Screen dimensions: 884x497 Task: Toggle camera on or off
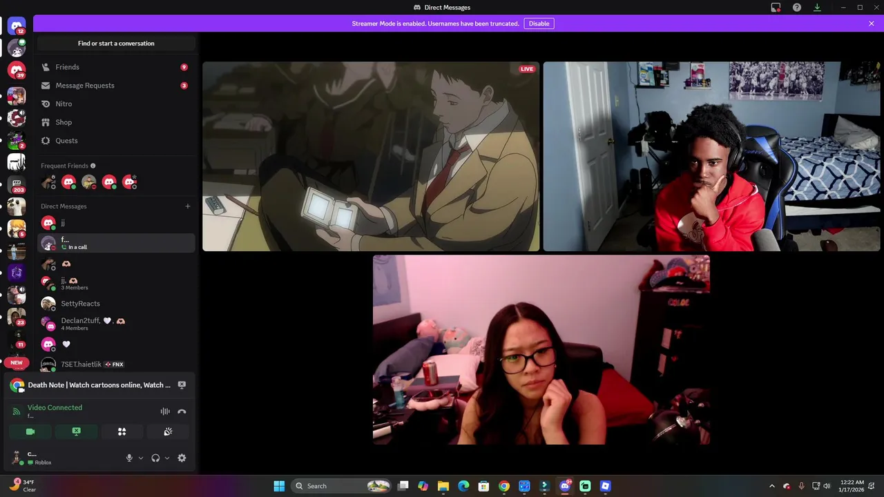click(30, 431)
